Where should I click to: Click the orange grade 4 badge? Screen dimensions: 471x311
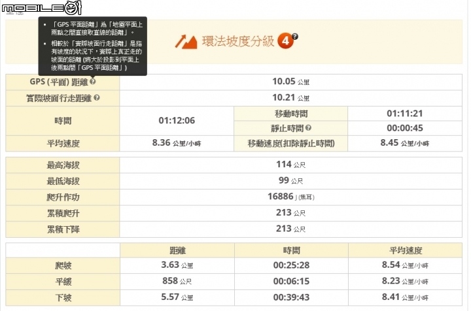pyautogui.click(x=285, y=41)
